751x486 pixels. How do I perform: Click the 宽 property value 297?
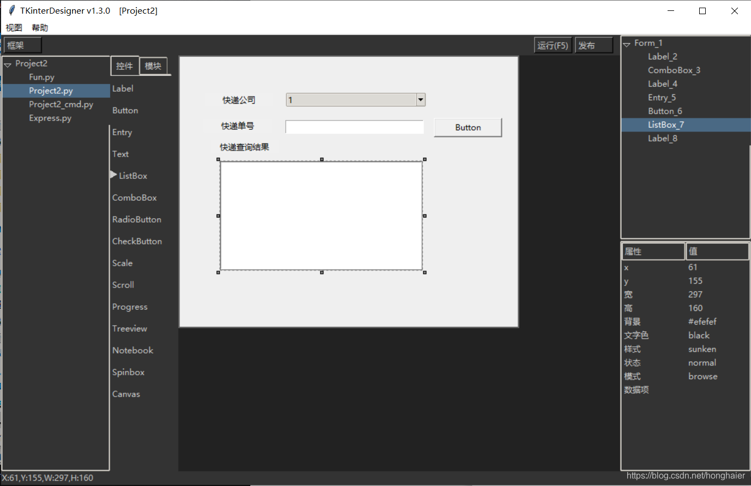(695, 295)
